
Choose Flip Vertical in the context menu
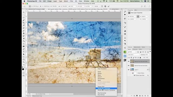(x=106, y=95)
